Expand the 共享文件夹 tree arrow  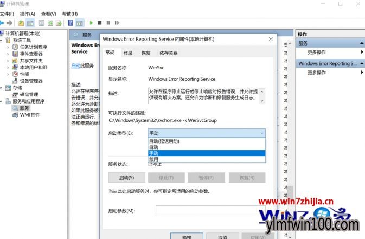pyautogui.click(x=8, y=61)
